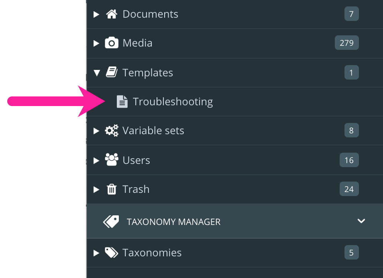Viewport: 383px width, 278px height.
Task: Expand the Users section
Action: [96, 160]
